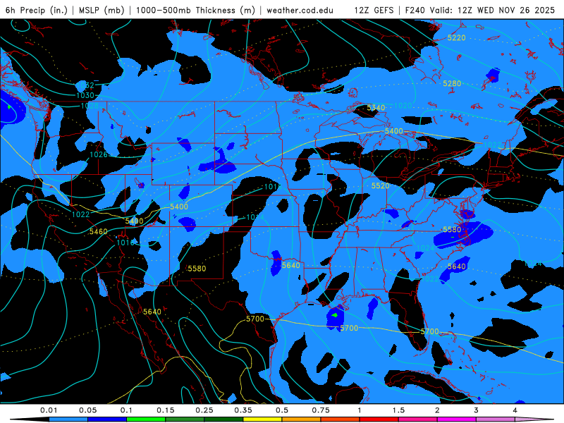The height and width of the screenshot is (423, 564).
Task: Click "12Z WED NOV 26 2025" valid time
Action: click(506, 10)
